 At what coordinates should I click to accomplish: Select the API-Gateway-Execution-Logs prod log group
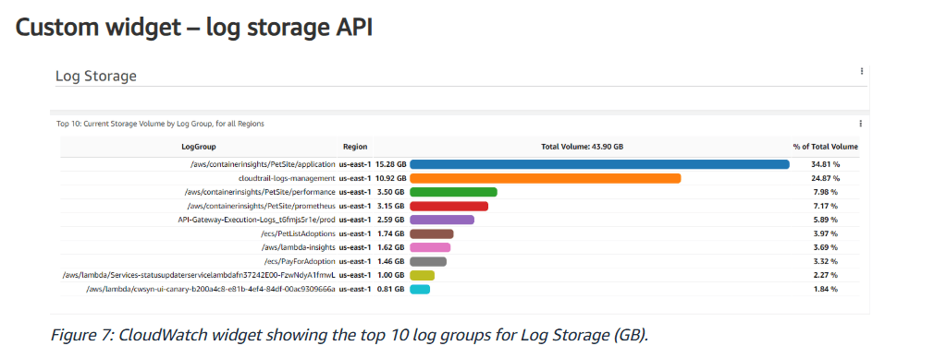(x=257, y=220)
